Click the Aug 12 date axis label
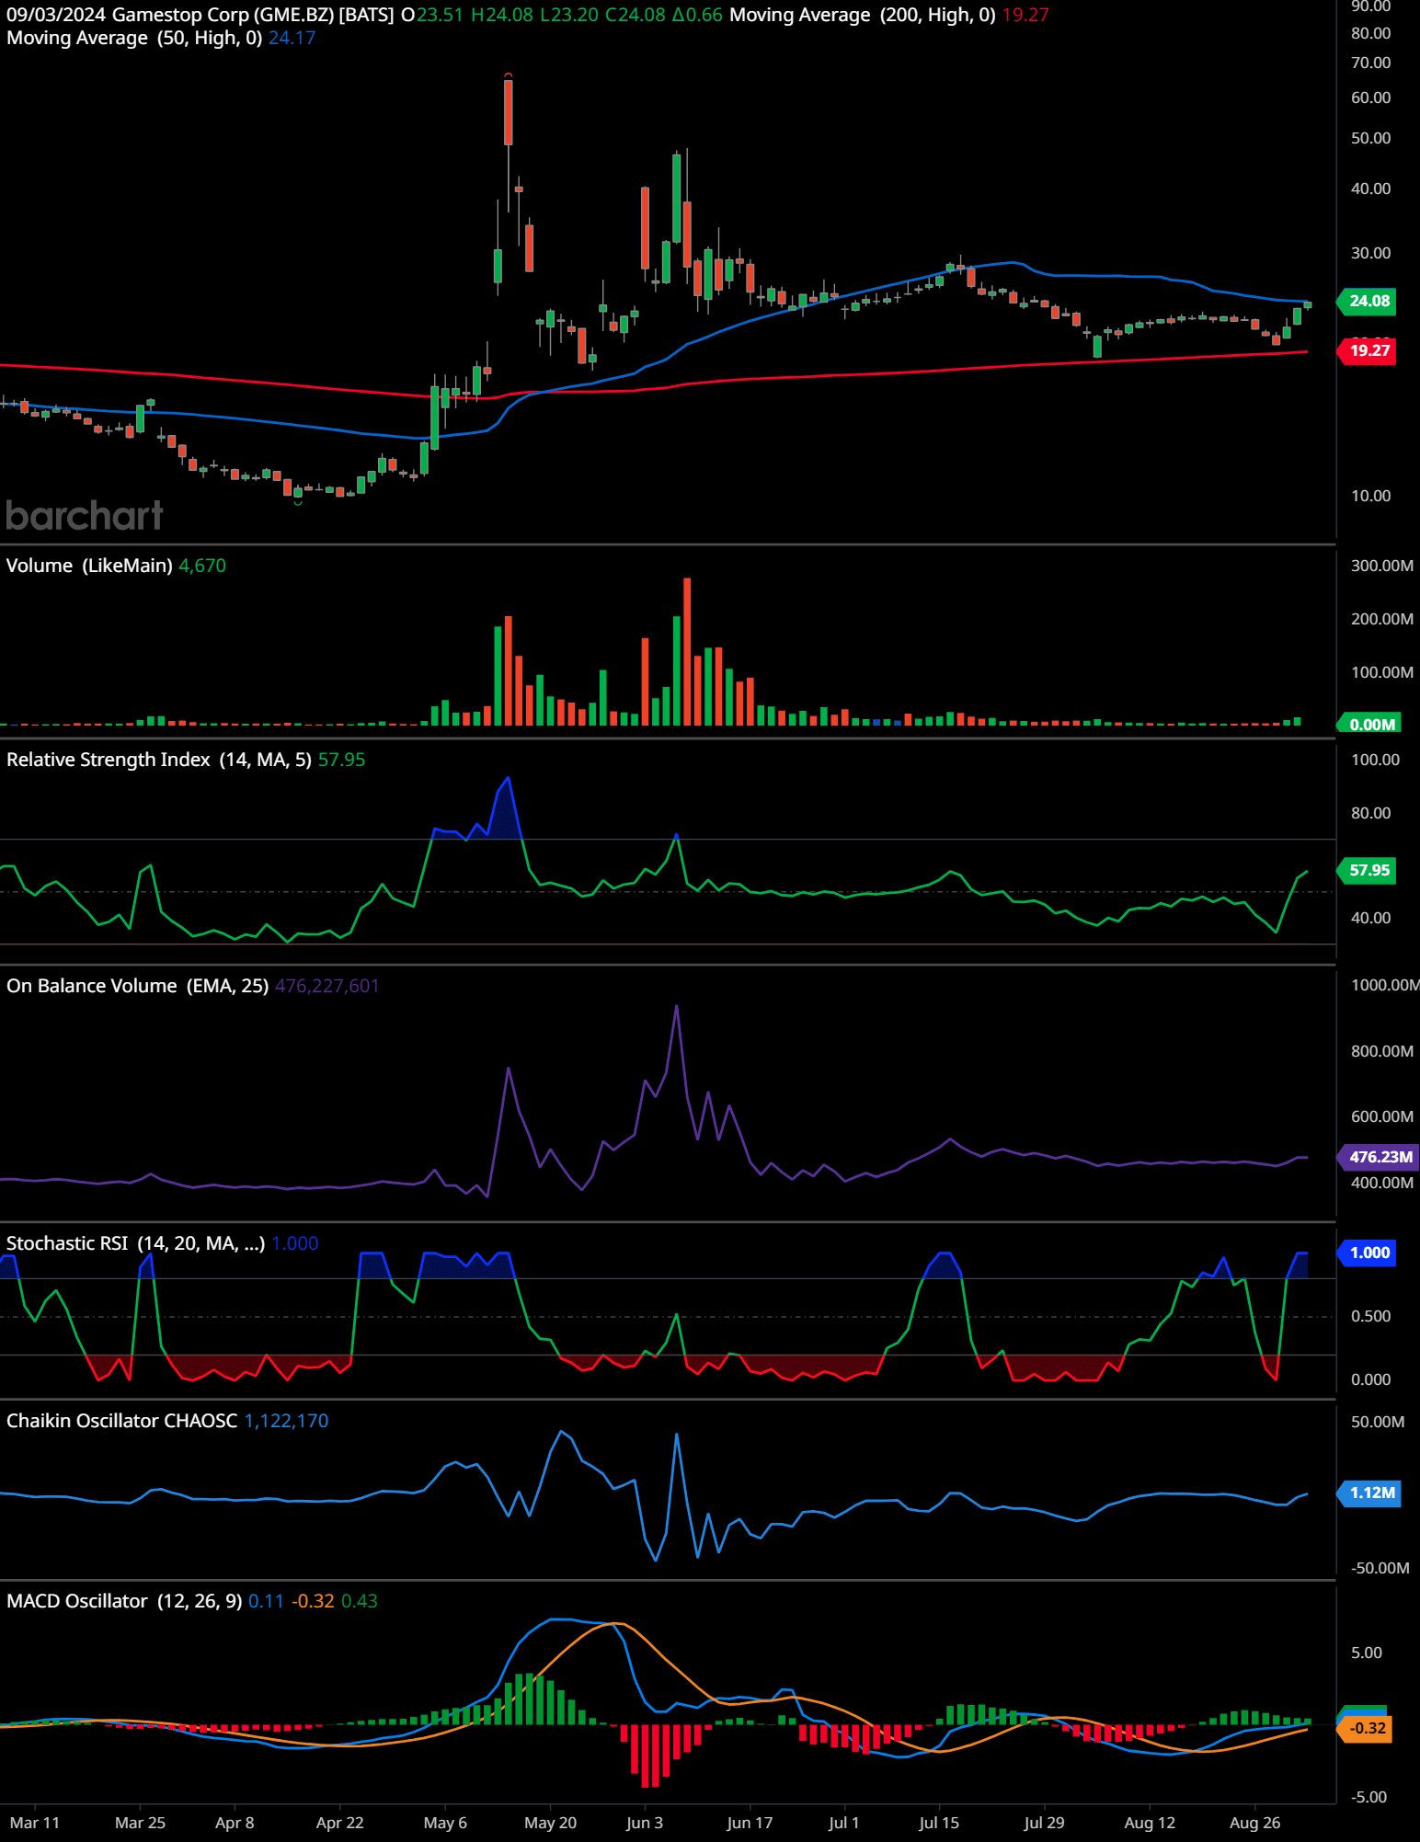The height and width of the screenshot is (1842, 1420). (x=1150, y=1823)
